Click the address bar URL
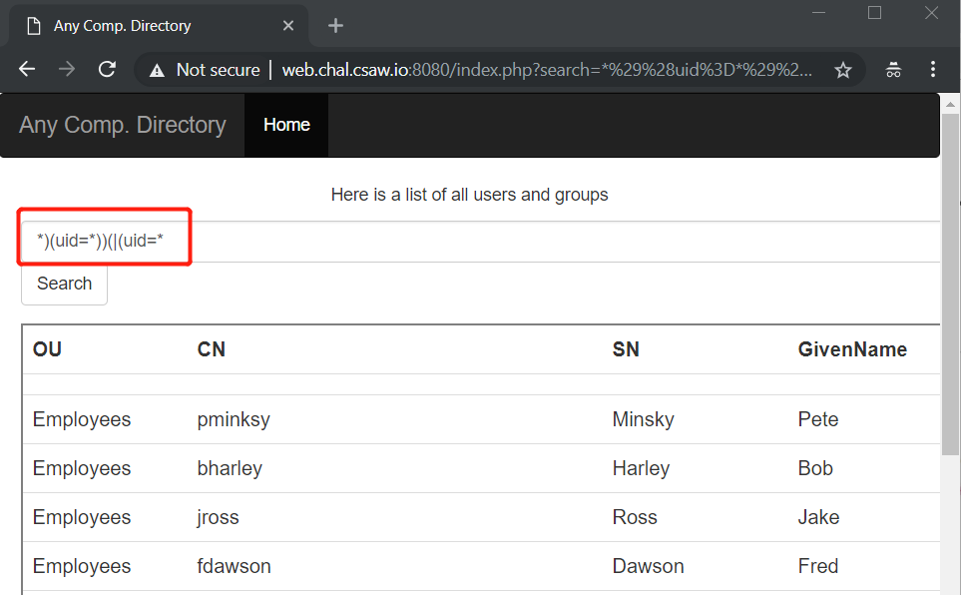The height and width of the screenshot is (595, 961). click(547, 70)
